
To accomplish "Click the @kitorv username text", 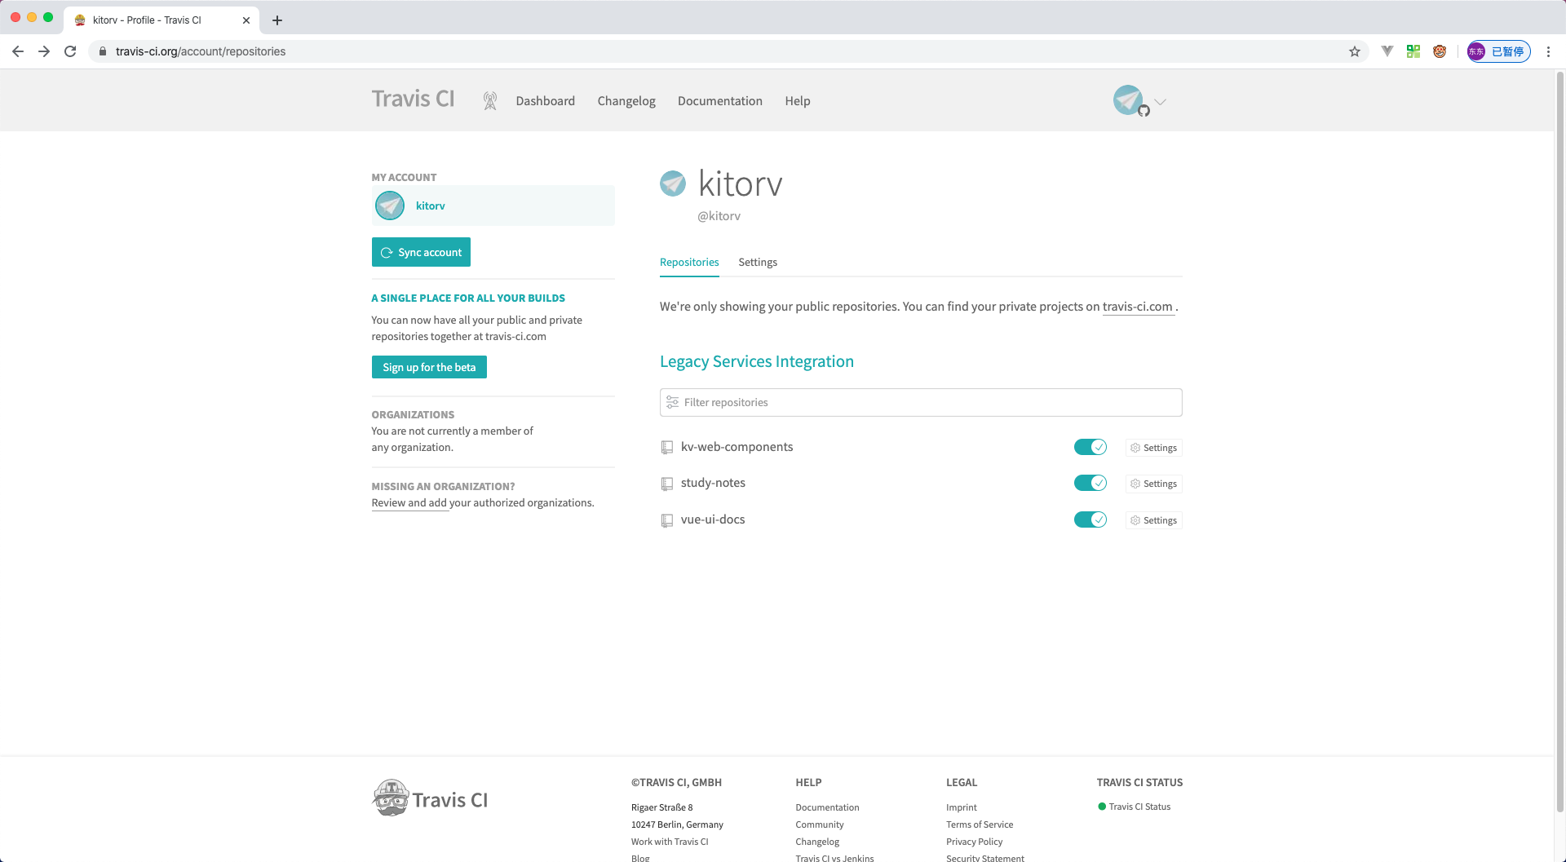I will (x=719, y=216).
